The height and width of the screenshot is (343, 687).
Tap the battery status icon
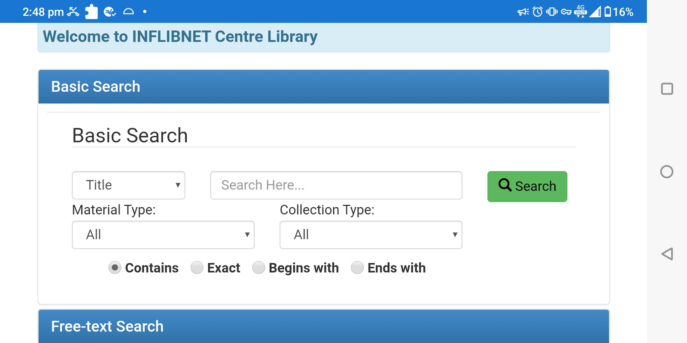coord(608,12)
